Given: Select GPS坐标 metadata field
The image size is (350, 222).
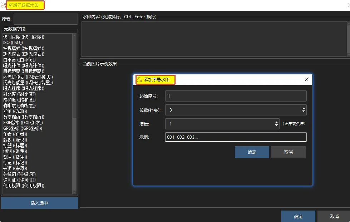Looking at the screenshot, I should [x=23, y=128].
